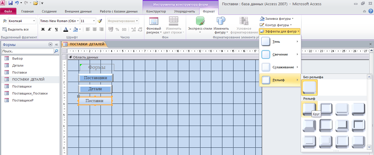The height and width of the screenshot is (155, 374).
Task: Activate the format painter brush
Action: click(100, 21)
